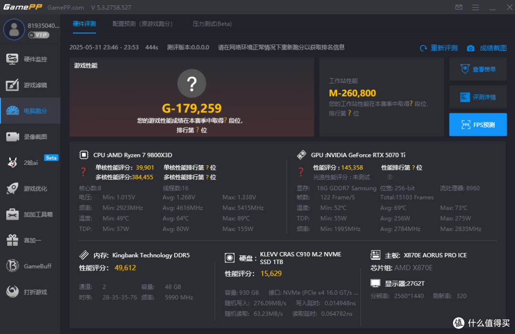Click the X870E AORUS PRO ICE motherboard name
The image size is (515, 334).
coord(435,255)
